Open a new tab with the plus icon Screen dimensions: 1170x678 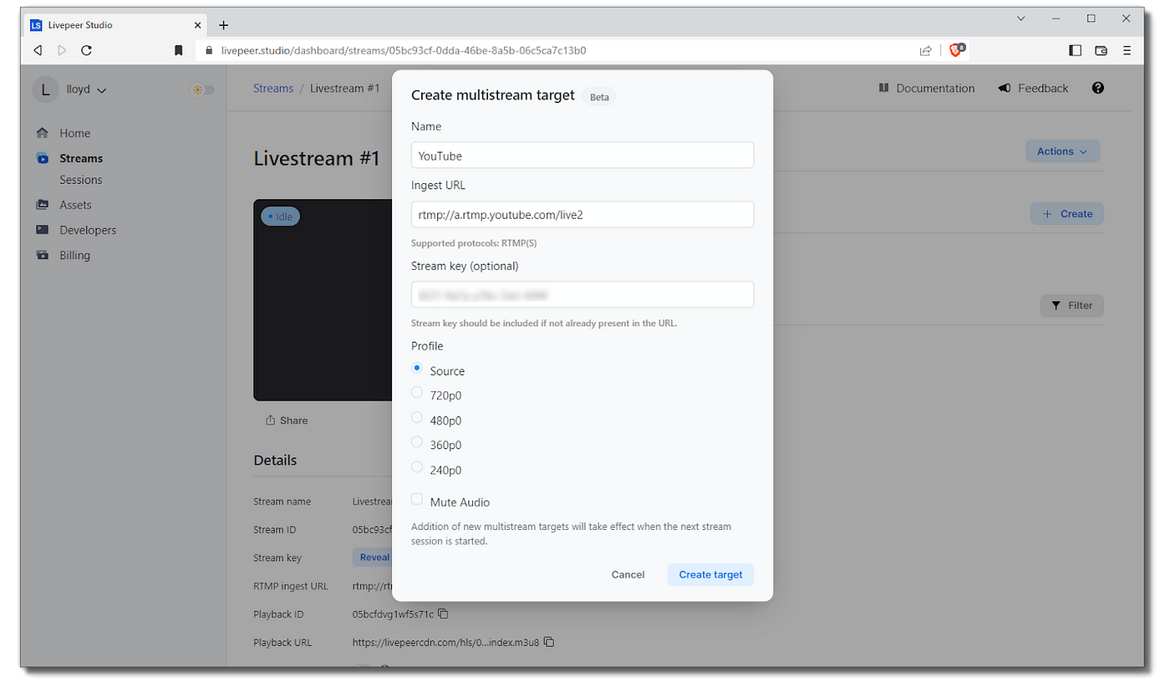[223, 25]
